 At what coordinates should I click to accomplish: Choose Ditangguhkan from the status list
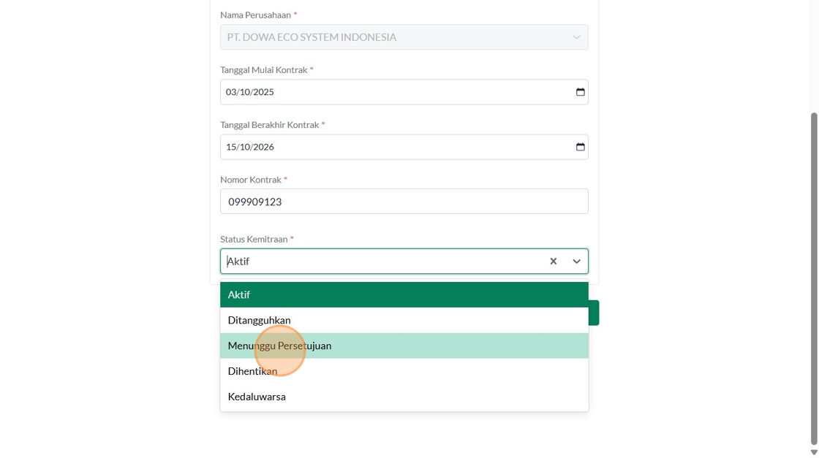[x=404, y=321]
